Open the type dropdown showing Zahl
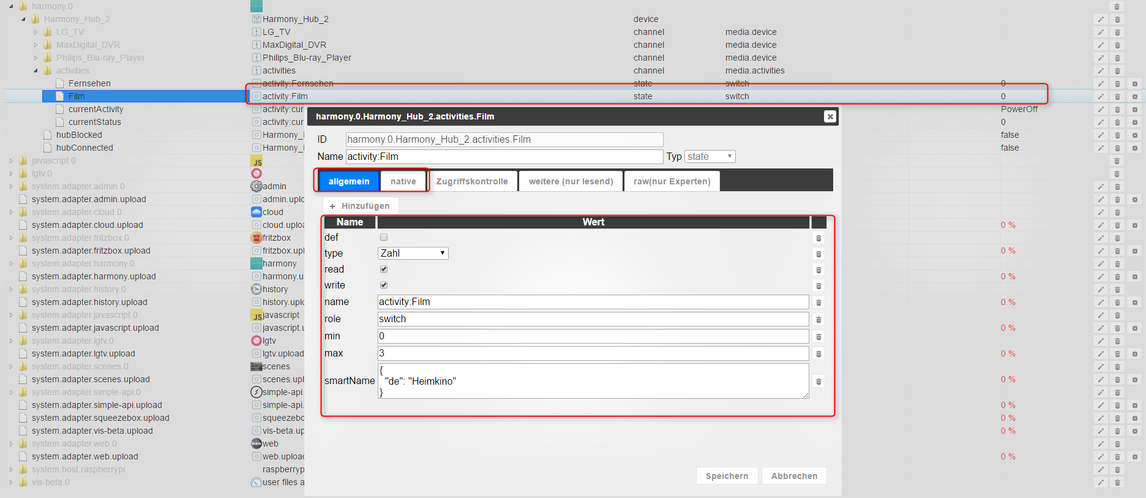The height and width of the screenshot is (498, 1146). point(413,253)
